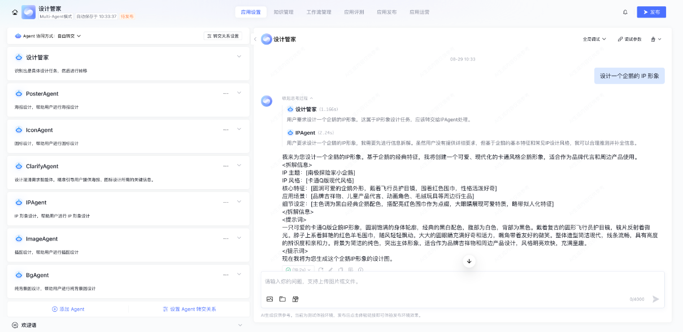Click the file upload folder icon in the chat input

coord(282,299)
